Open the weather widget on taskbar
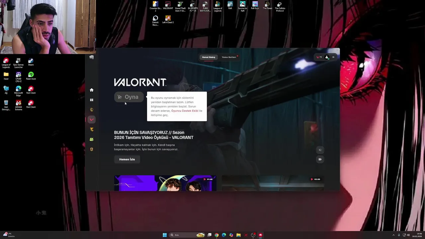The height and width of the screenshot is (239, 425). (x=8, y=235)
